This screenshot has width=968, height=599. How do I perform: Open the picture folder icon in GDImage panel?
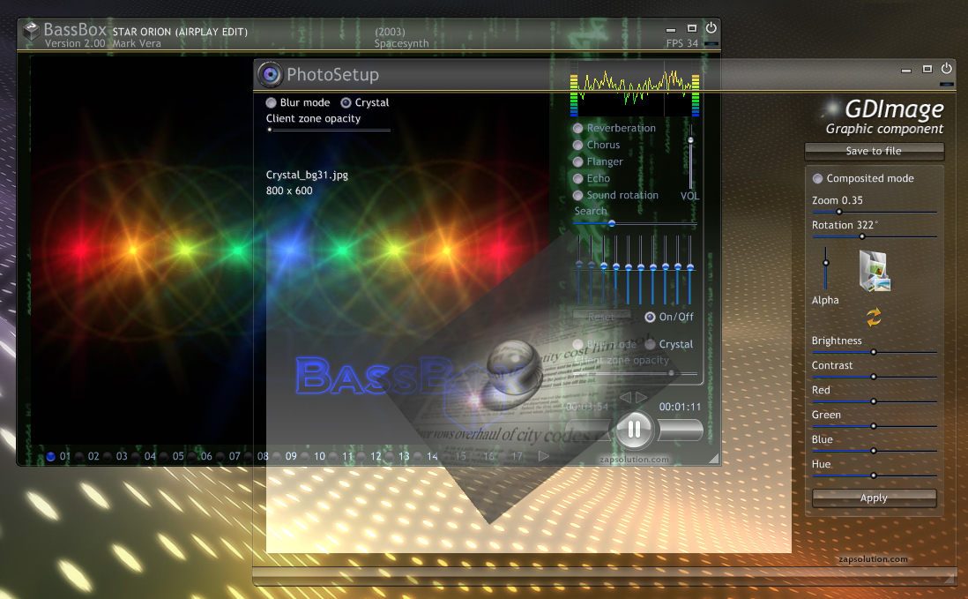(x=875, y=271)
